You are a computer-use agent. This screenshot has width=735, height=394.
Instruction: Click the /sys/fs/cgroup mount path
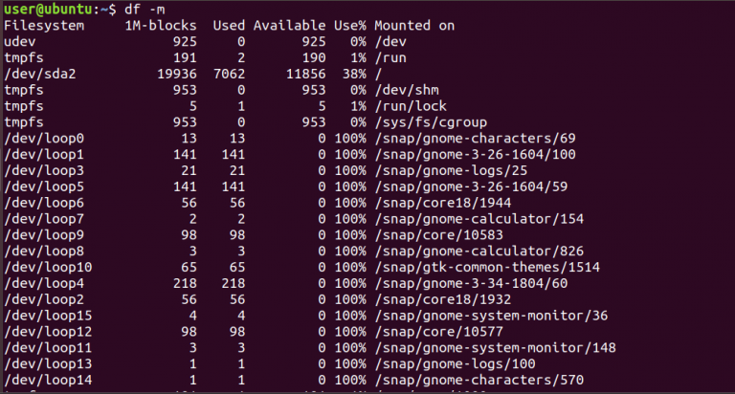point(431,122)
